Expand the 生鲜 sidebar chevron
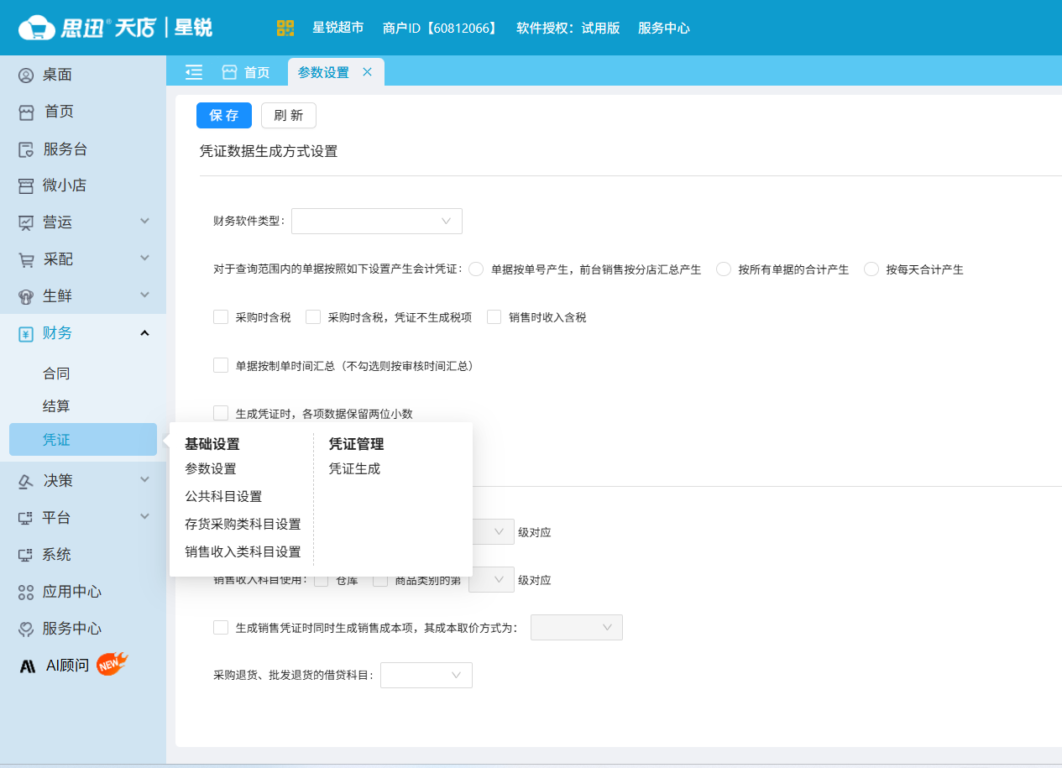 [x=144, y=295]
